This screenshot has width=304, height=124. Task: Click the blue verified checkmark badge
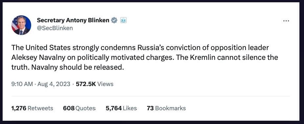(x=114, y=20)
